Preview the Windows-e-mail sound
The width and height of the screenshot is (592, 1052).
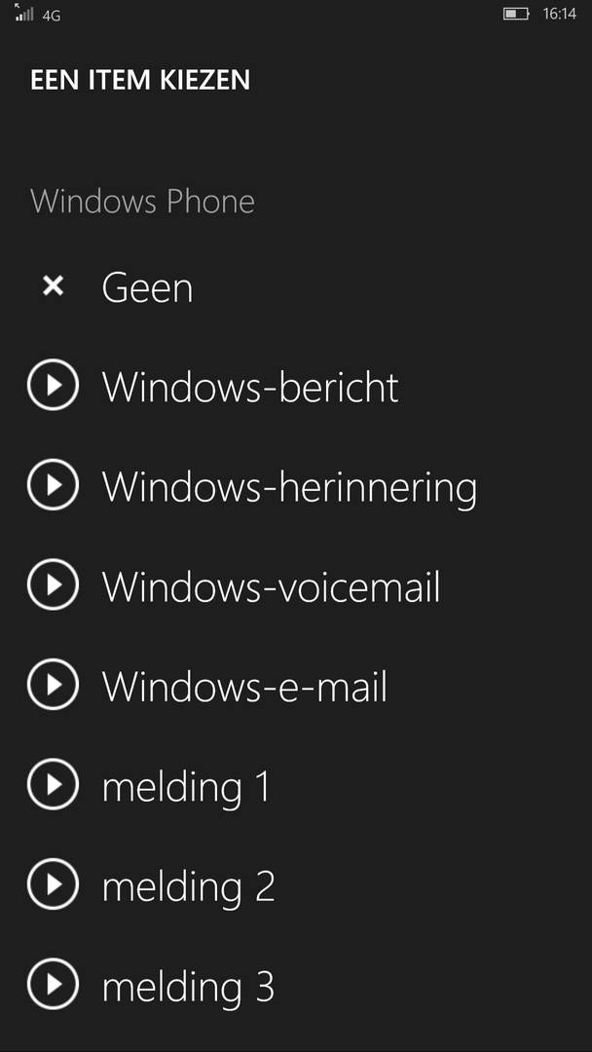[53, 686]
